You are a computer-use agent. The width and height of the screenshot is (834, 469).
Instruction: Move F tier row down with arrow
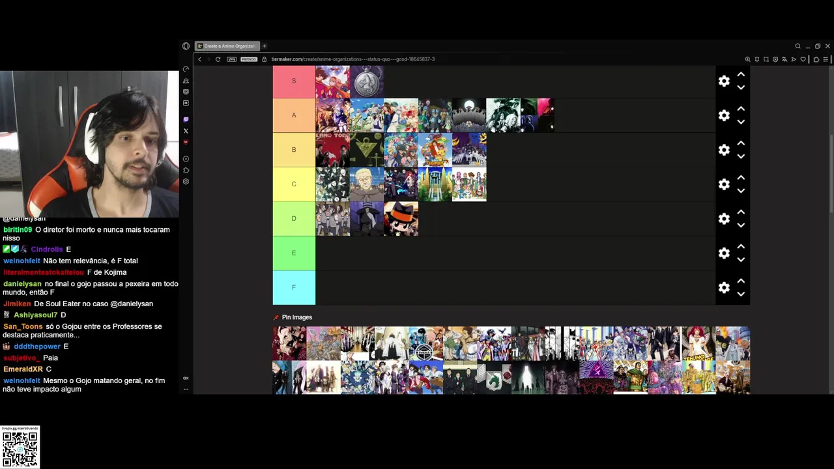pyautogui.click(x=741, y=294)
